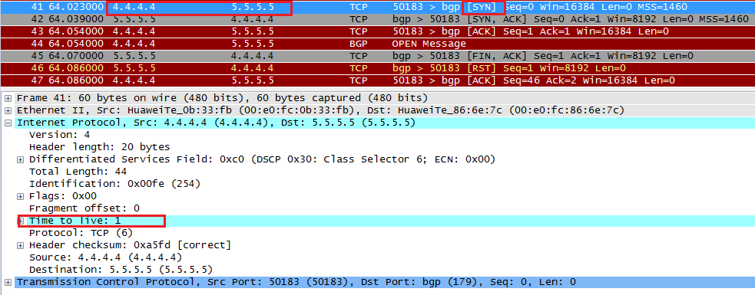The width and height of the screenshot is (755, 295).
Task: Select packet 42 SYN, ACK row
Action: point(378,20)
